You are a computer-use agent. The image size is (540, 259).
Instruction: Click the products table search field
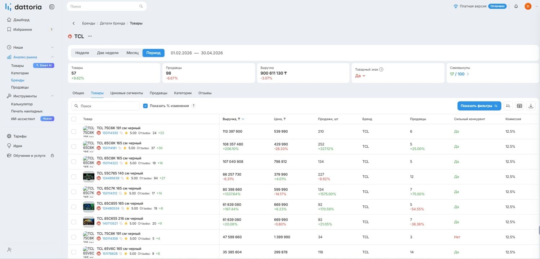pos(105,106)
